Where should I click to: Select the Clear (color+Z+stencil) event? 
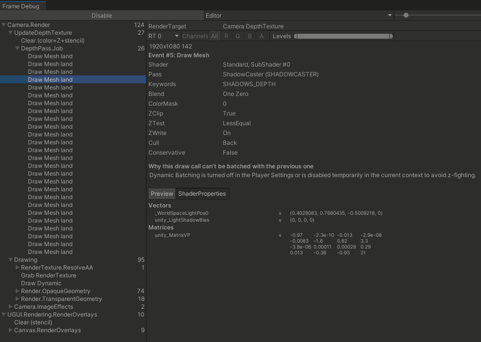click(52, 41)
